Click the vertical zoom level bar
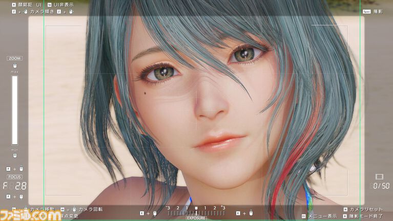The height and width of the screenshot is (221, 393). [15, 110]
